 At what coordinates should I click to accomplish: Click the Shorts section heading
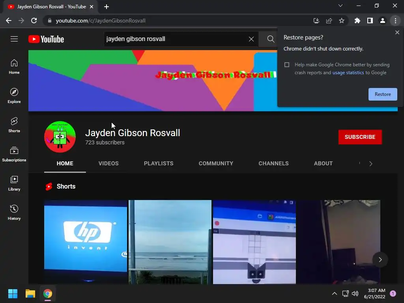(66, 186)
